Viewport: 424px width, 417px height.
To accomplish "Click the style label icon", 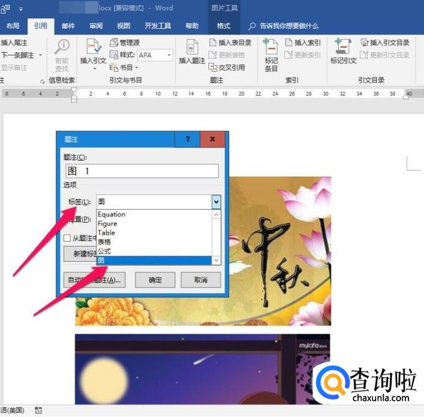I will pyautogui.click(x=114, y=55).
